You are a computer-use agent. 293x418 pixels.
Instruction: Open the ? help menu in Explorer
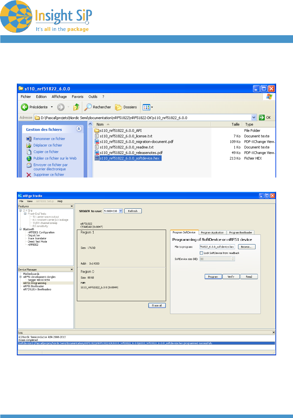103,97
